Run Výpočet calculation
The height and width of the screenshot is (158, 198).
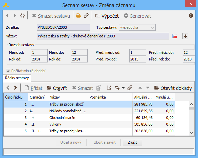pyautogui.click(x=107, y=16)
